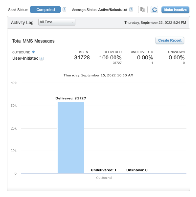Select the 'Delivered: 31727' bar label
This screenshot has height=197, width=196.
[71, 98]
